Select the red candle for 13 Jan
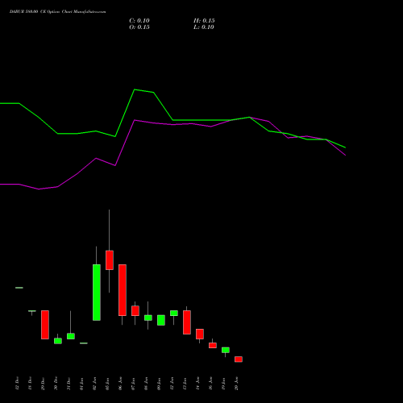 [187, 322]
